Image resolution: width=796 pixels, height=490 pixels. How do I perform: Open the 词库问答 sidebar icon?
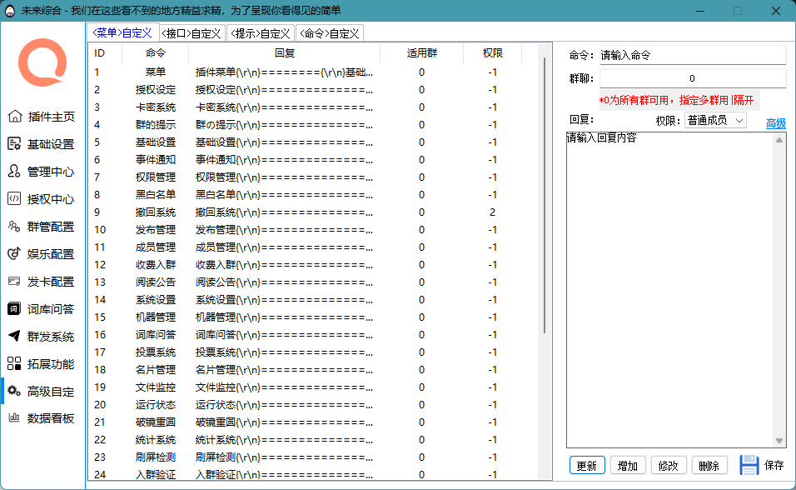coord(15,309)
